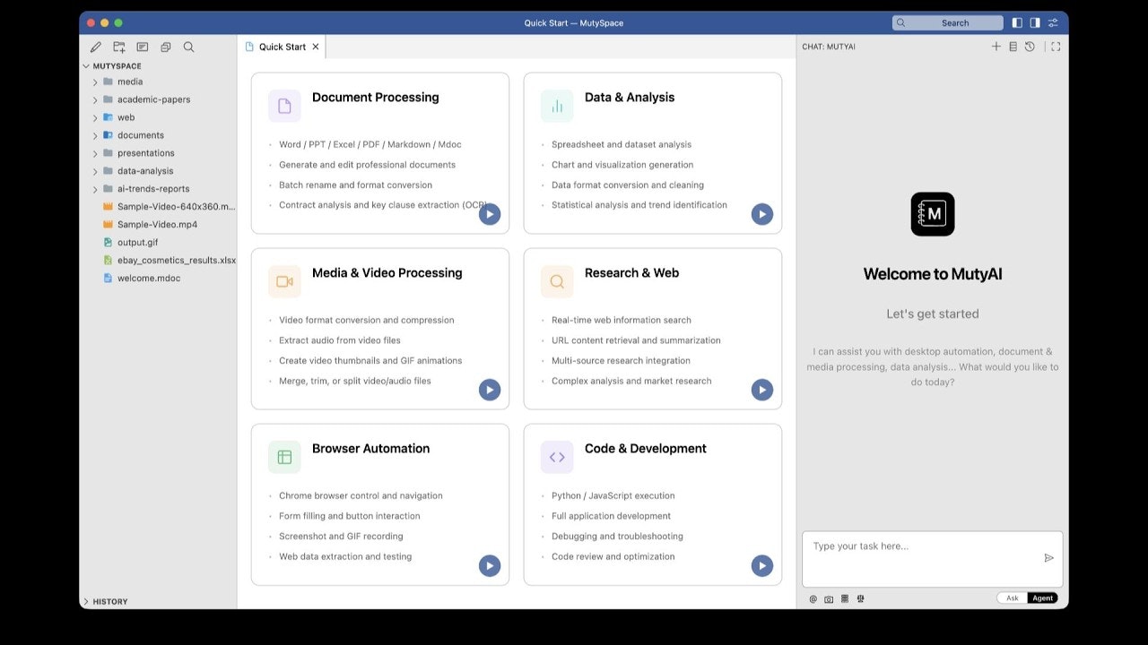The image size is (1148, 645).
Task: Run the Browser Automation play button
Action: pyautogui.click(x=490, y=565)
